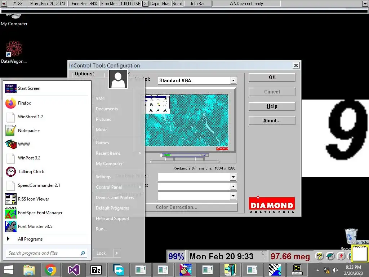Screen dimensions: 369x277
Task: Open Default Programs
Action: 112,208
